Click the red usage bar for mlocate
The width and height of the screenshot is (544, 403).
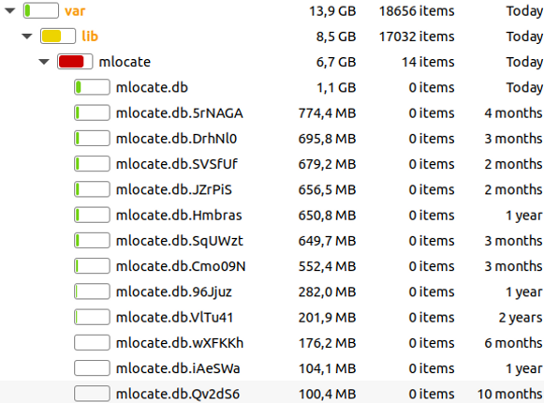pos(75,62)
